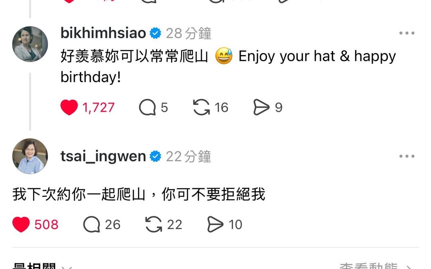Share tsai_ingwen's reply via send icon
This screenshot has width=431, height=269.
coord(215,224)
